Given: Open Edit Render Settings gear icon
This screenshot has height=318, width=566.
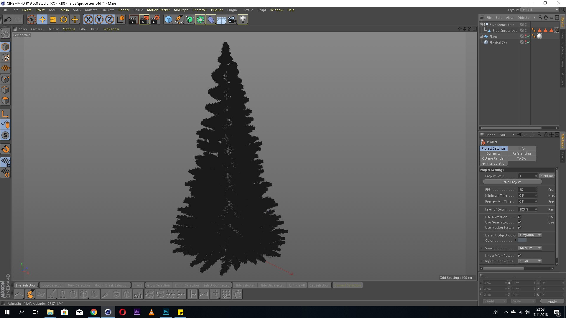Looking at the screenshot, I should tap(155, 20).
